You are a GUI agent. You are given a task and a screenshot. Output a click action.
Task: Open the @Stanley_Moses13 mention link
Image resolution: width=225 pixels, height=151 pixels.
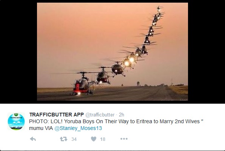[78, 128]
